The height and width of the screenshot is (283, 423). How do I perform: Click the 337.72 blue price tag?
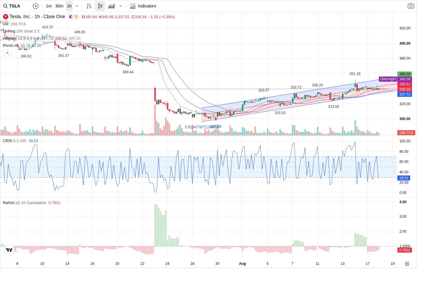(x=405, y=94)
